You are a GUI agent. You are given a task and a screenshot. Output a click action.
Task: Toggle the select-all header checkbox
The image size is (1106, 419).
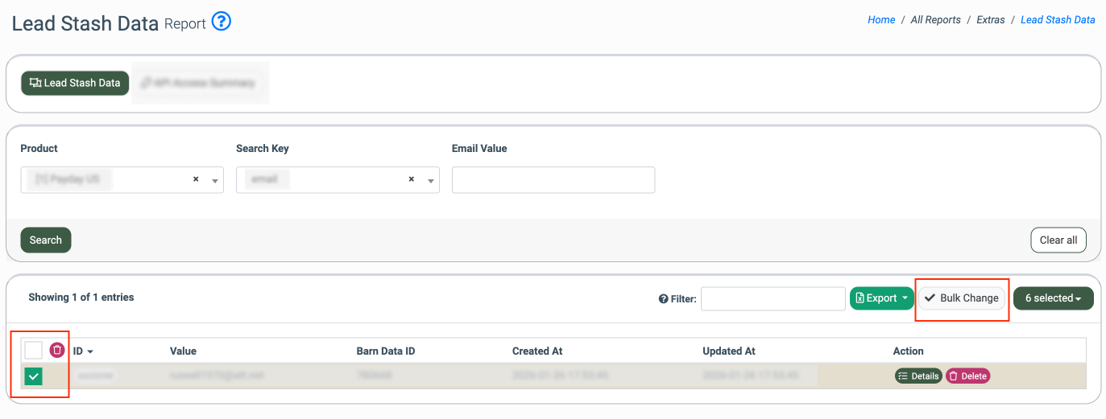34,350
